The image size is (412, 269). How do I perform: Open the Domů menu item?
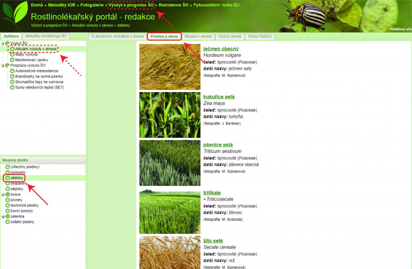click(x=37, y=5)
